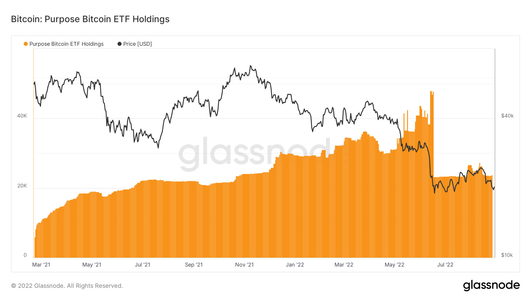Select the Jul '22 date label
Screen dimensions: 531x299
445,265
